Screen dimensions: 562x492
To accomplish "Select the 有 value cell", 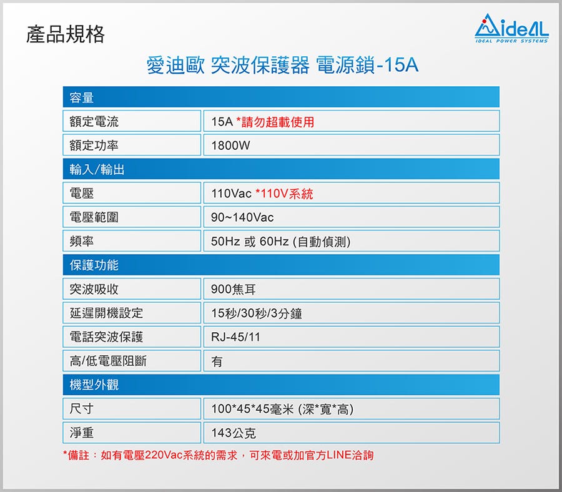I will coord(351,361).
